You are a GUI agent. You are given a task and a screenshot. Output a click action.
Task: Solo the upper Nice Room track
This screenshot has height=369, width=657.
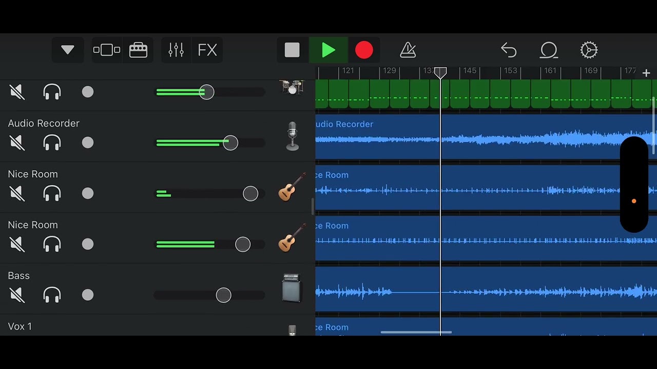click(x=52, y=193)
